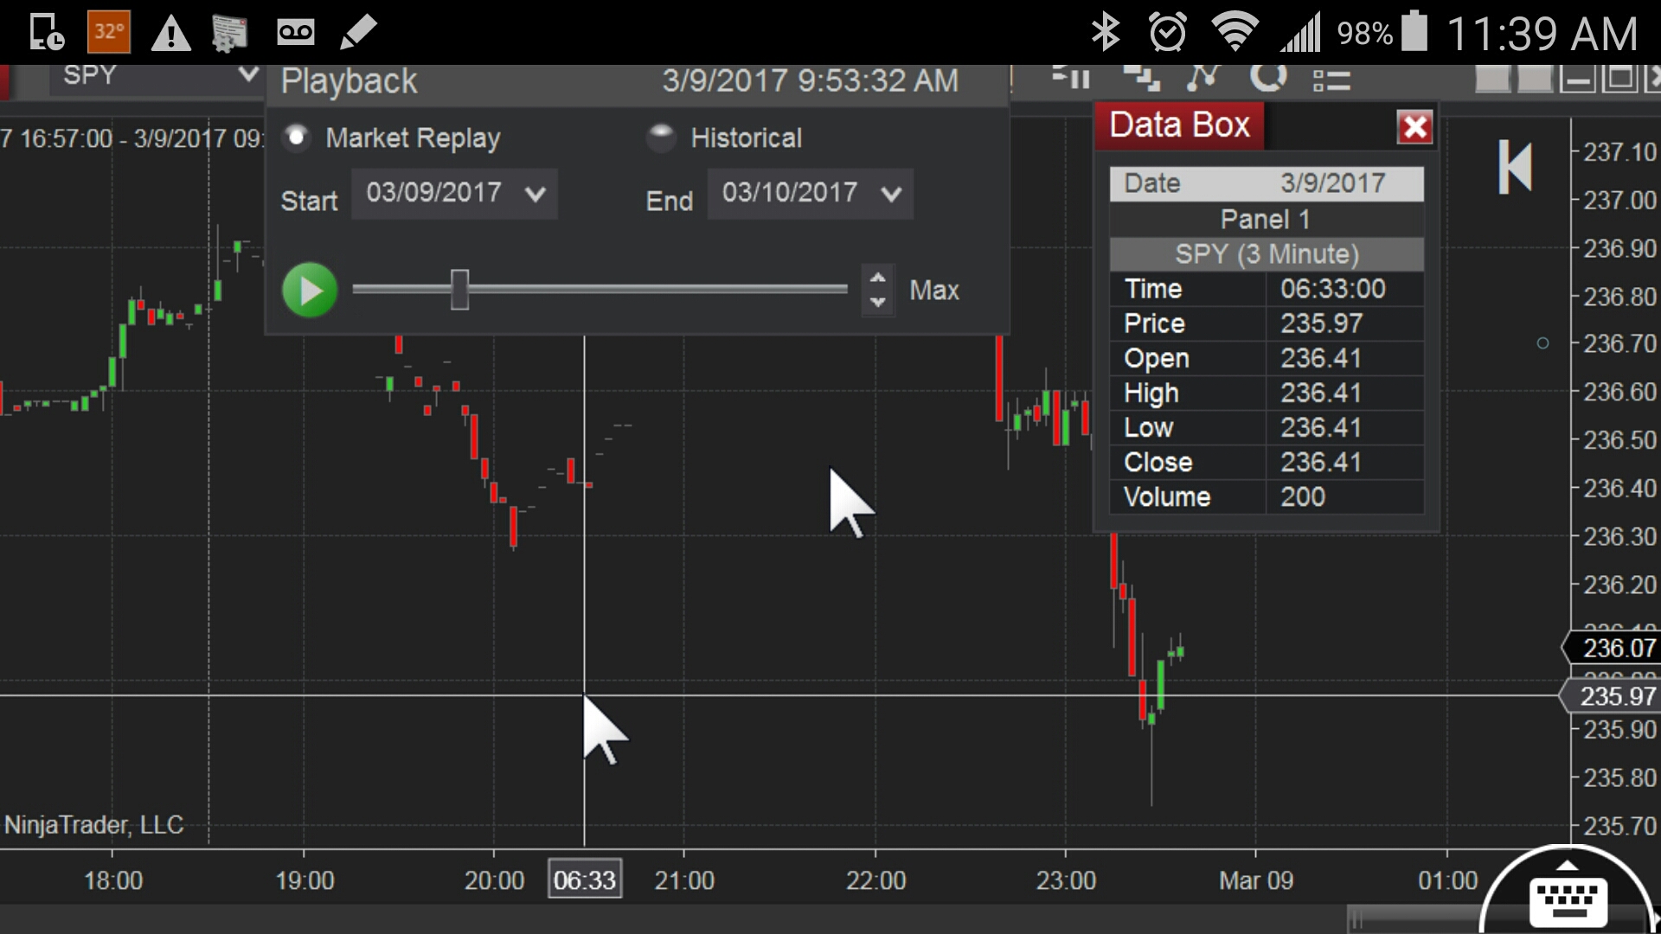Open the End date 03/10/2017 dropdown

[811, 193]
